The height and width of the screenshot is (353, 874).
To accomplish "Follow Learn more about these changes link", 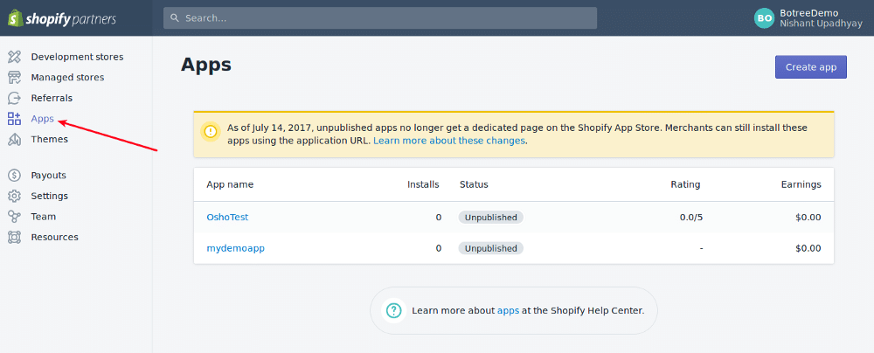I will pos(449,141).
